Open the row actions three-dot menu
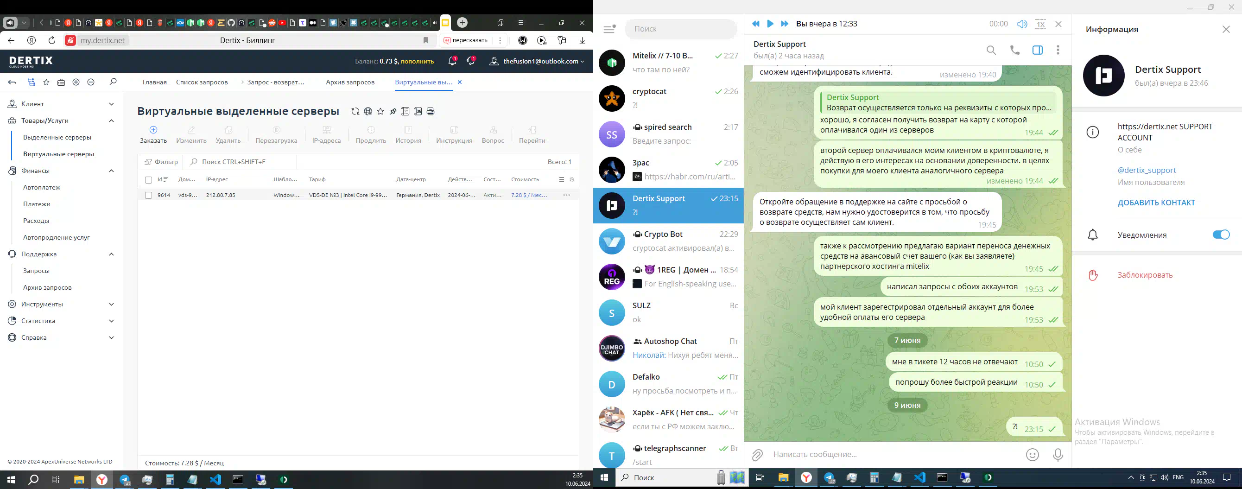This screenshot has height=489, width=1242. 566,195
